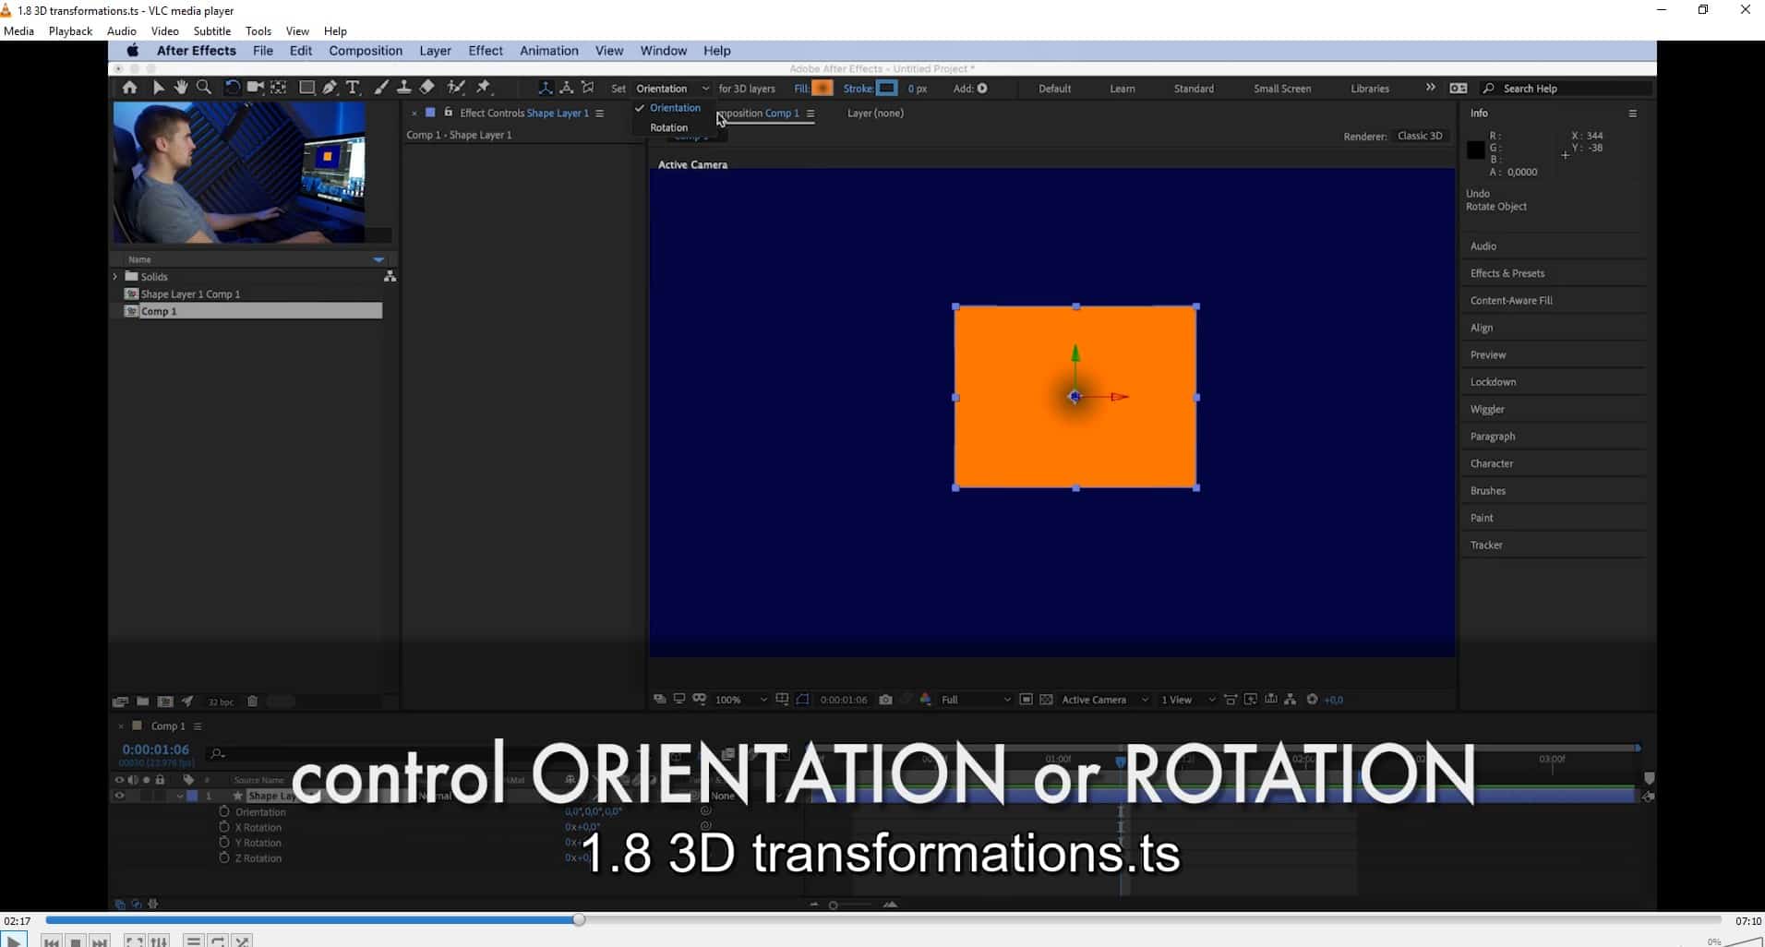Screen dimensions: 1765x947
Task: Click the Reset Exposure icon
Action: [1312, 700]
